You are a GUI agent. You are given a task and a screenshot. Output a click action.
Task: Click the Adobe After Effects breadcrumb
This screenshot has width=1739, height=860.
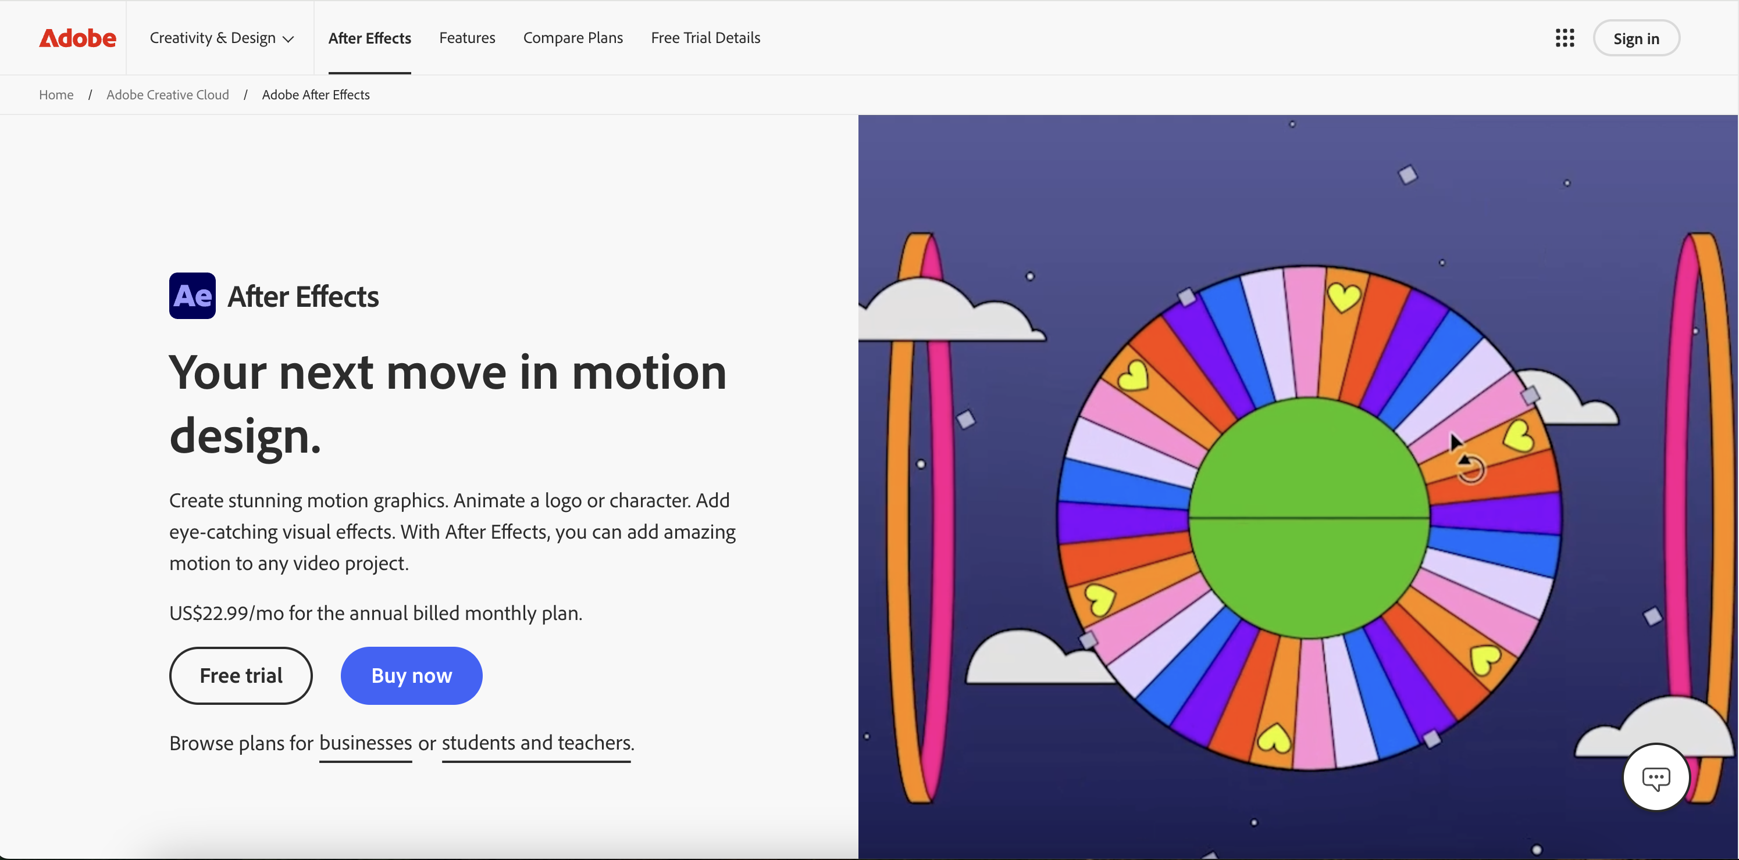[x=315, y=95]
